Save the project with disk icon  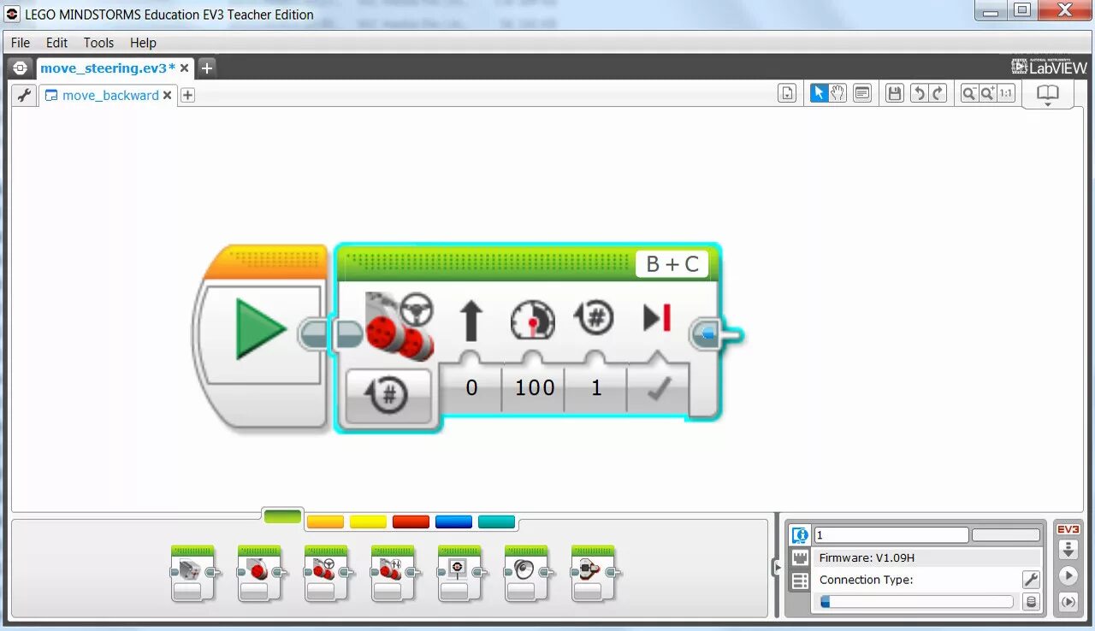895,94
